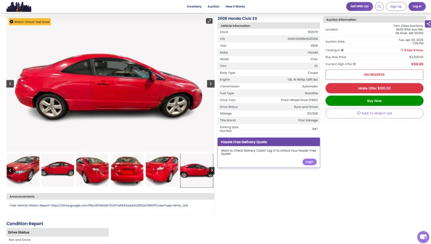
Task: Go to the previous main car photo
Action: pyautogui.click(x=10, y=84)
